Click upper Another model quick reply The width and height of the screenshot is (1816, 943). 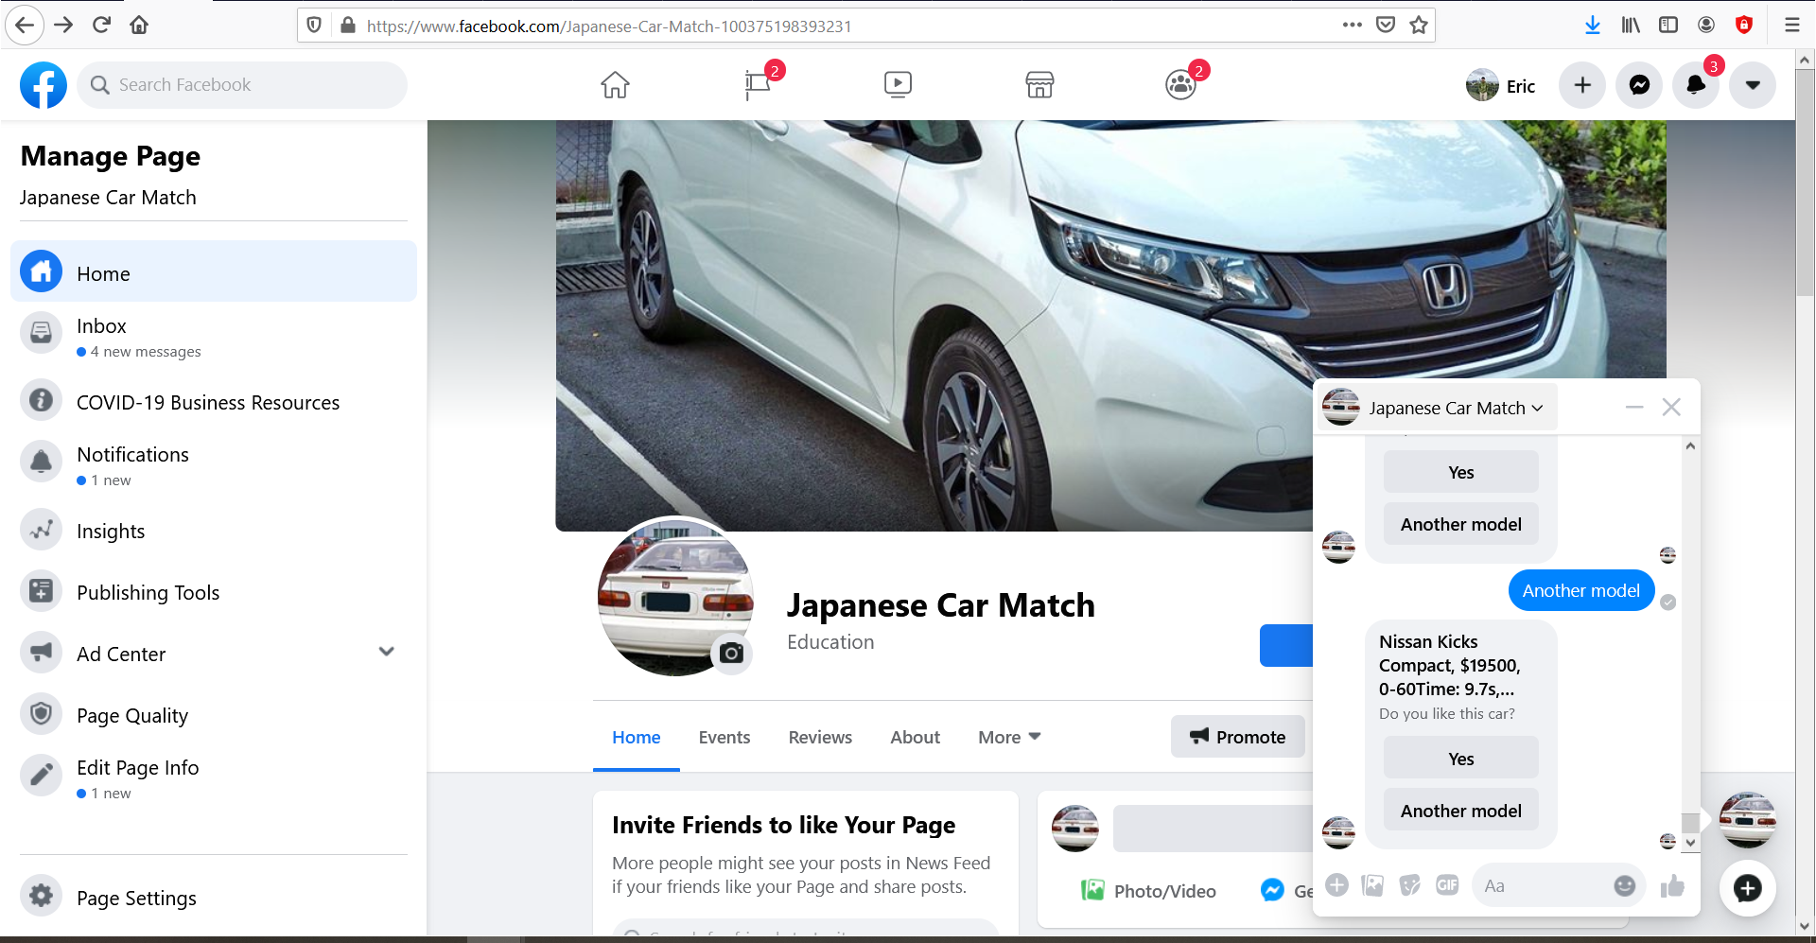tap(1460, 524)
